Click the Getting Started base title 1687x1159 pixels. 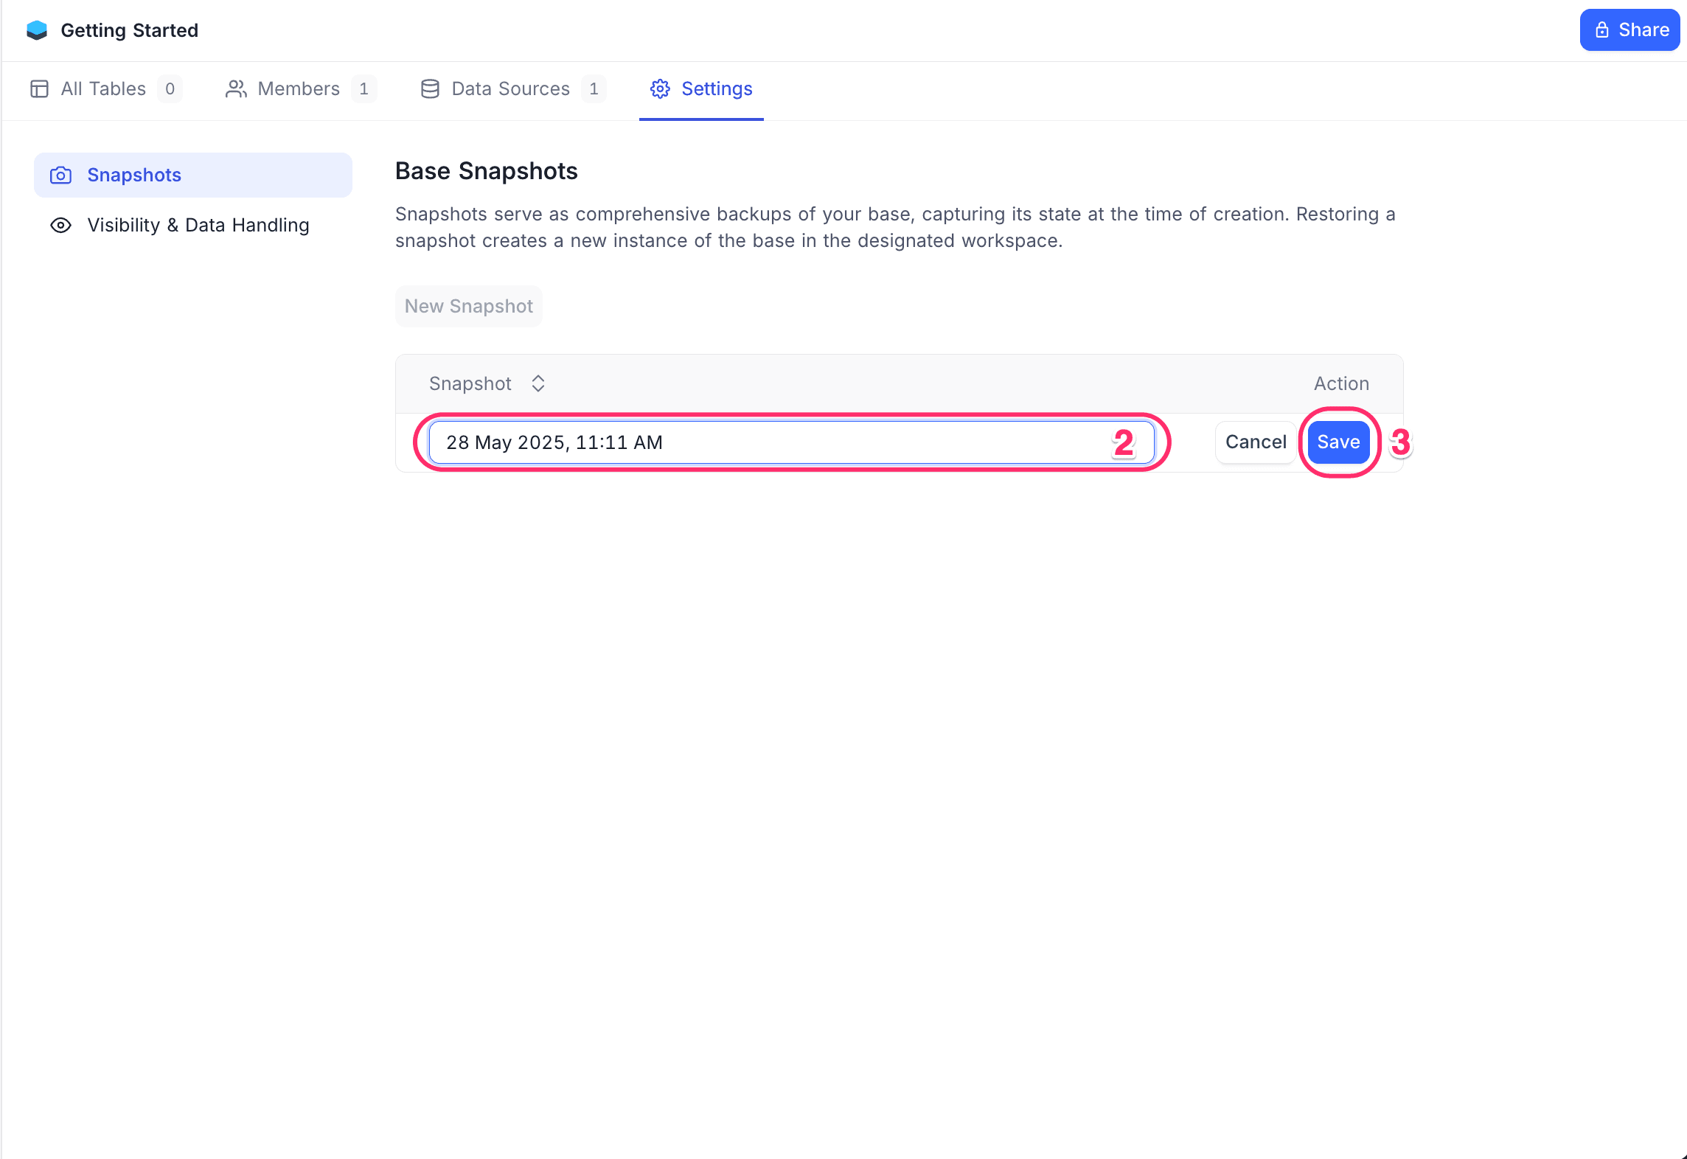129,30
